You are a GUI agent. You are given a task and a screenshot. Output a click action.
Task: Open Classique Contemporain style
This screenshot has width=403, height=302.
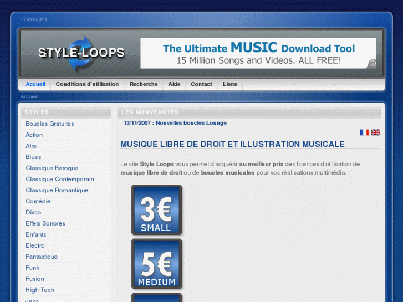[x=60, y=179]
